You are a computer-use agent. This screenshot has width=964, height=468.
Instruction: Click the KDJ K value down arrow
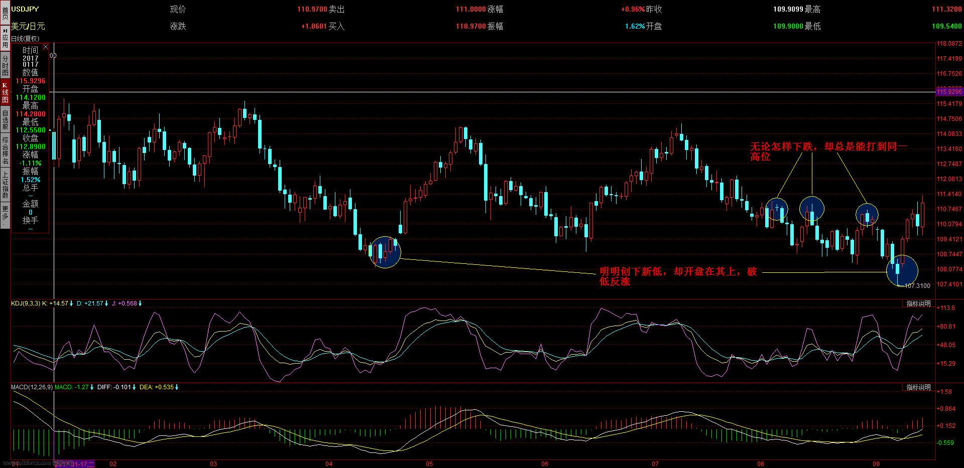click(71, 303)
